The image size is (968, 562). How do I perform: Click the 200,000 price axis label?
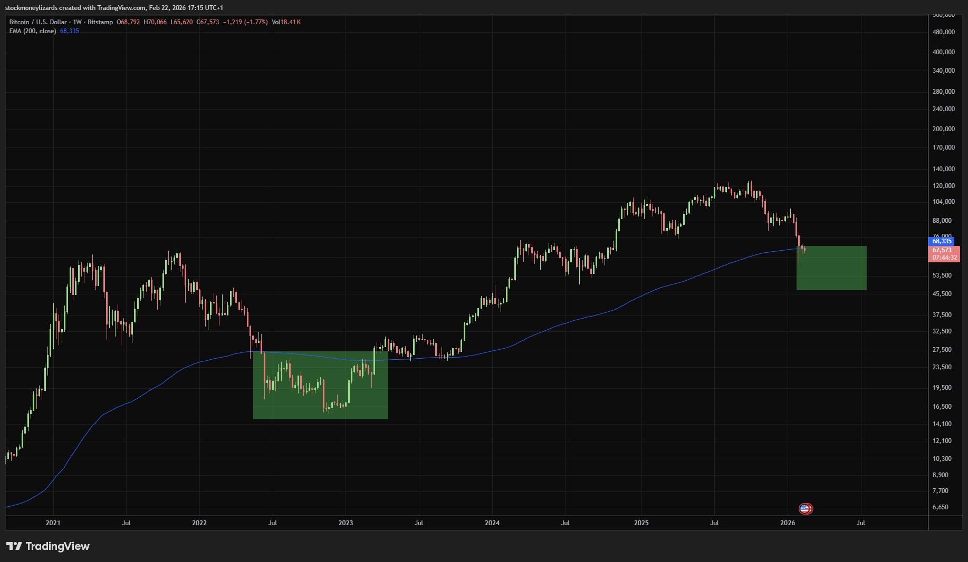click(944, 129)
